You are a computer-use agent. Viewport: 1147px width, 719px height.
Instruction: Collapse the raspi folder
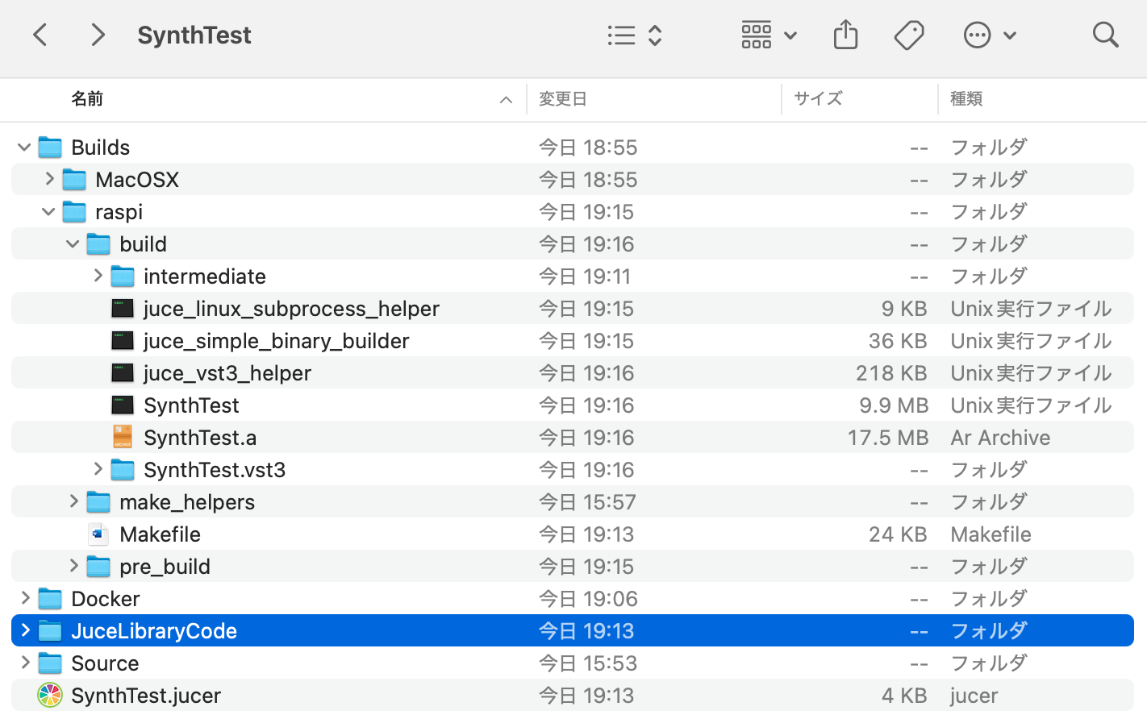(48, 212)
